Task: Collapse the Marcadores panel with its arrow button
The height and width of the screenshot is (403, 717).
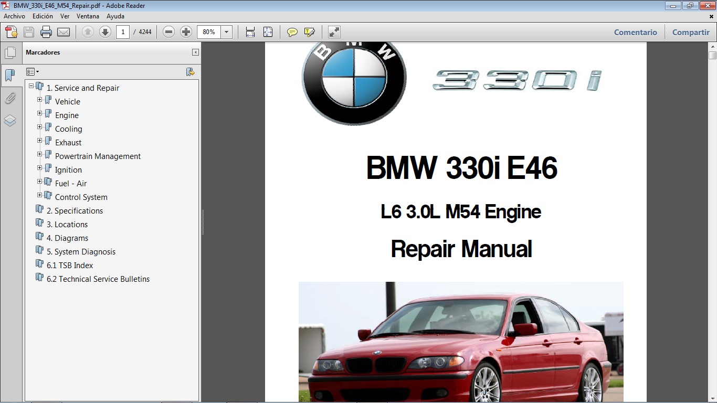Action: (195, 52)
